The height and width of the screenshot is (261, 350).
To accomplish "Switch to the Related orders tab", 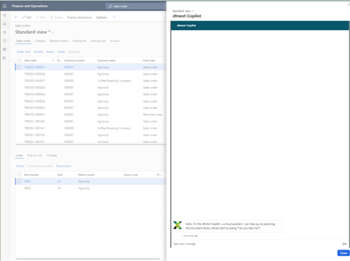I will (x=59, y=41).
